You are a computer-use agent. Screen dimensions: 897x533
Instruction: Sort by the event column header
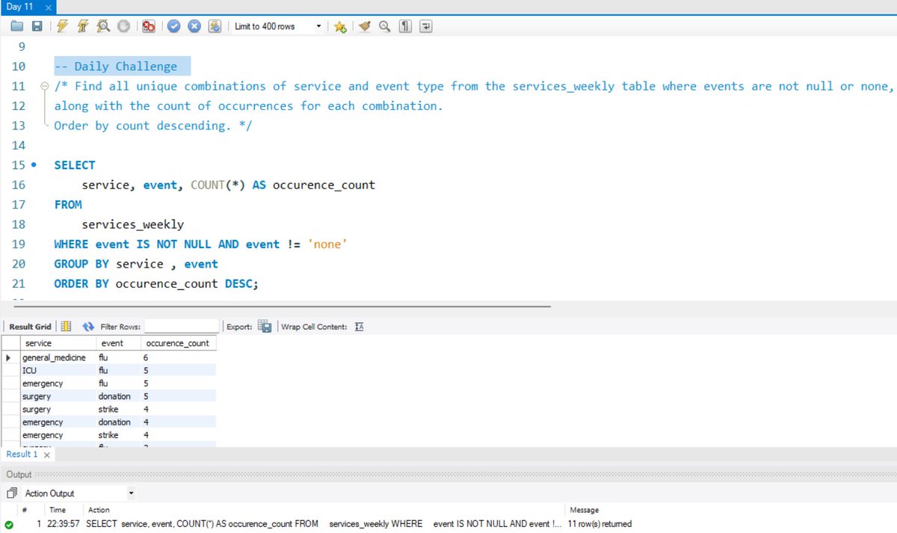(x=118, y=343)
